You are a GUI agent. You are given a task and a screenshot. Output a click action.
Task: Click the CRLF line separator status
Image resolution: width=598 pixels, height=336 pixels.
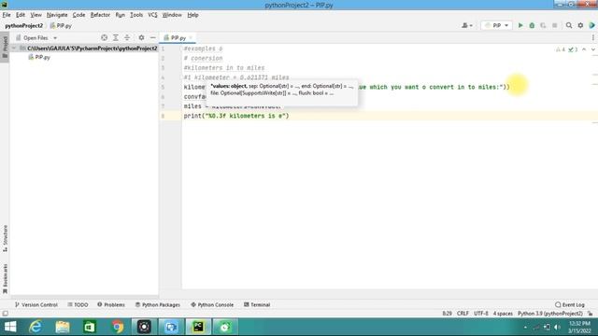[x=463, y=314]
